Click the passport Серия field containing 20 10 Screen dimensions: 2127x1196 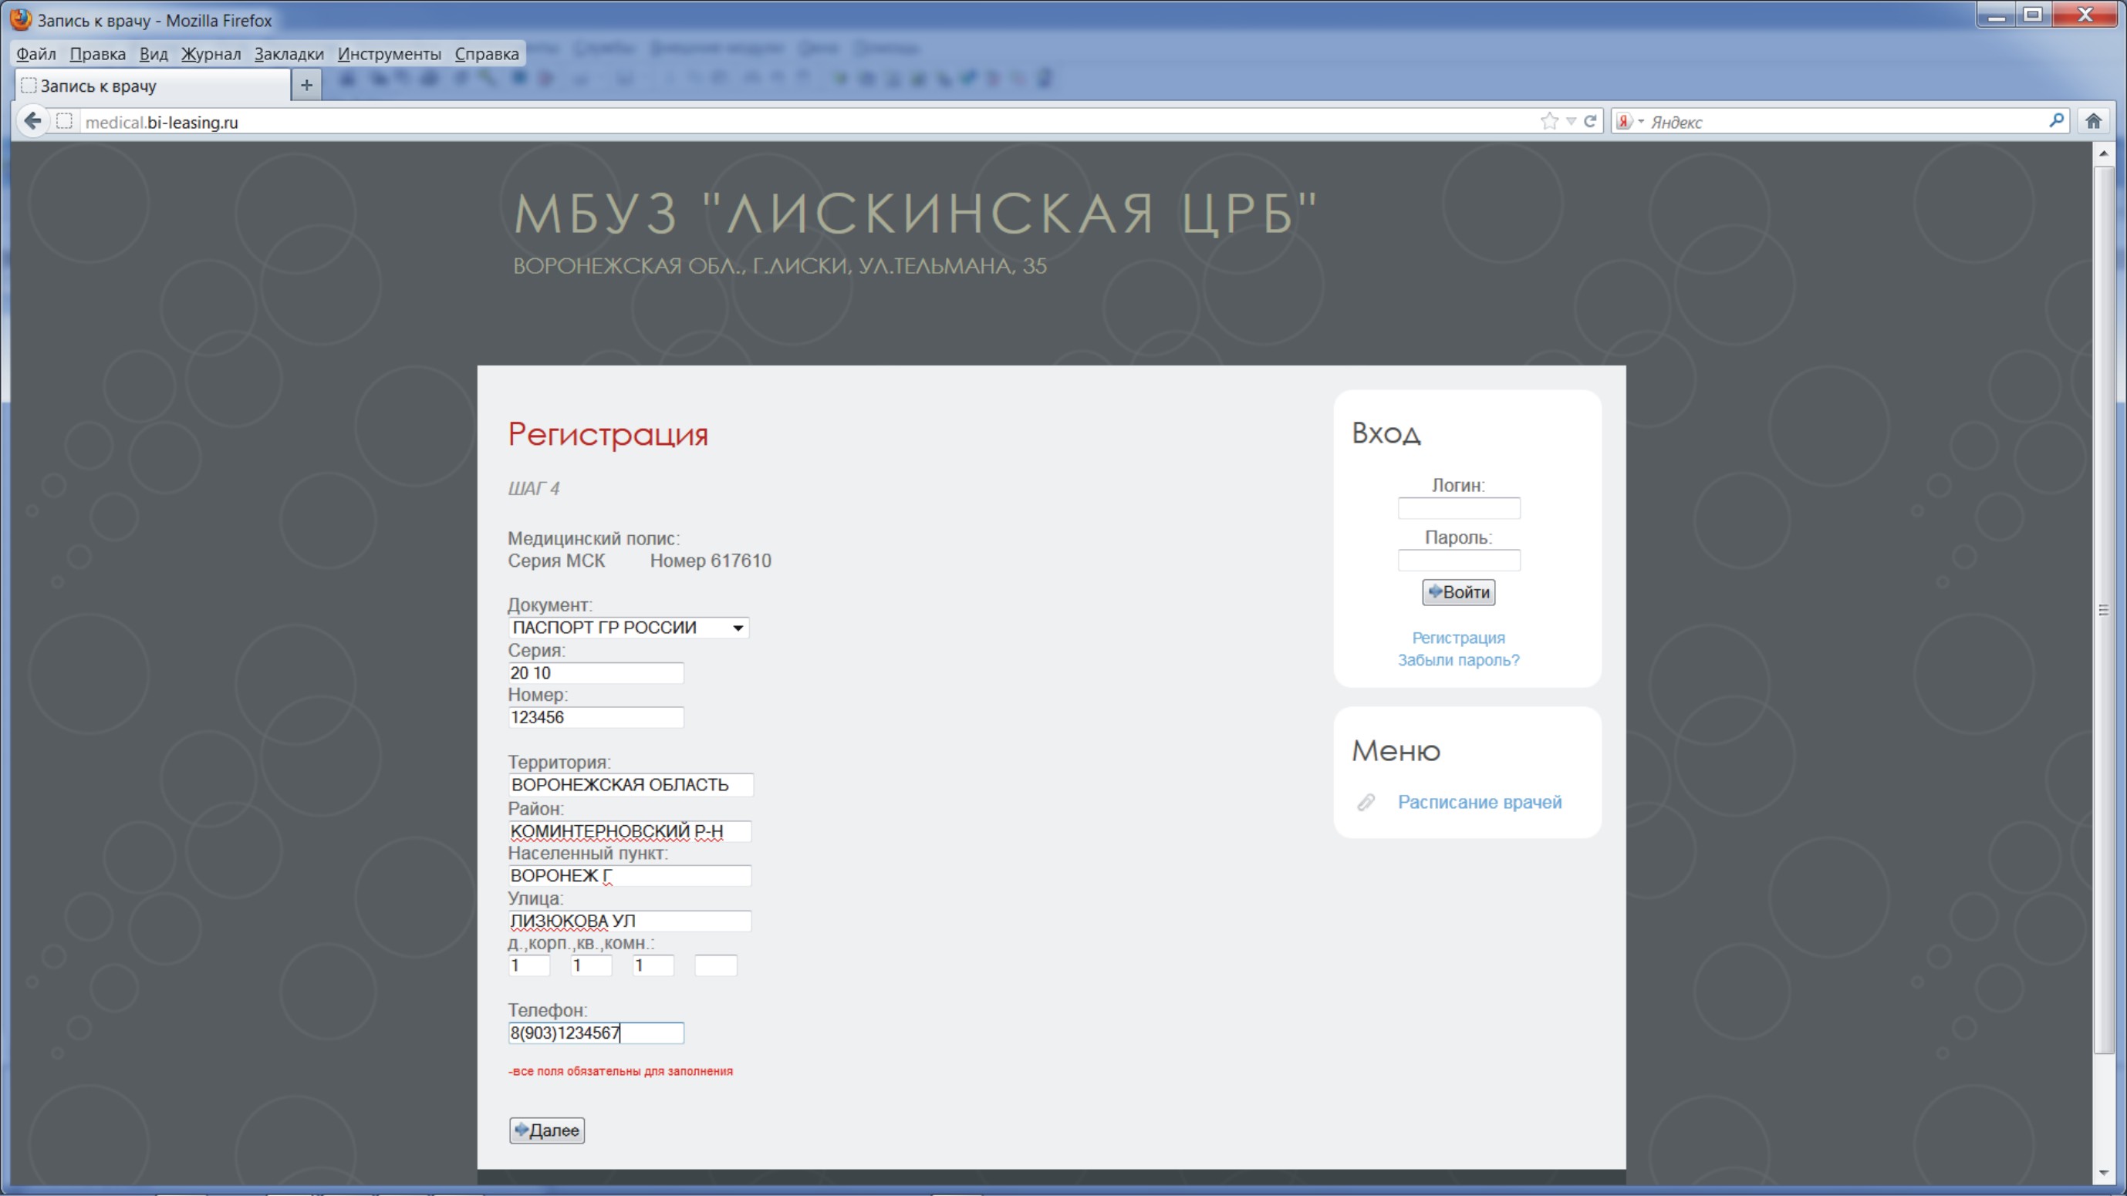pos(596,672)
